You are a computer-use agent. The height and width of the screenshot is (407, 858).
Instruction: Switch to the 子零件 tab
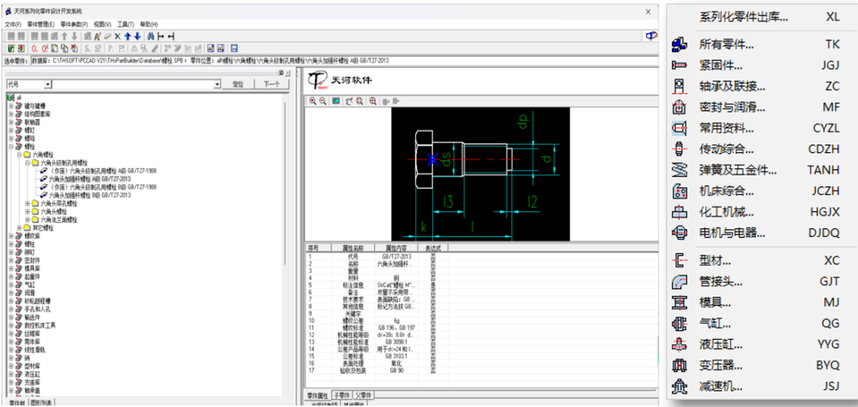coord(342,394)
